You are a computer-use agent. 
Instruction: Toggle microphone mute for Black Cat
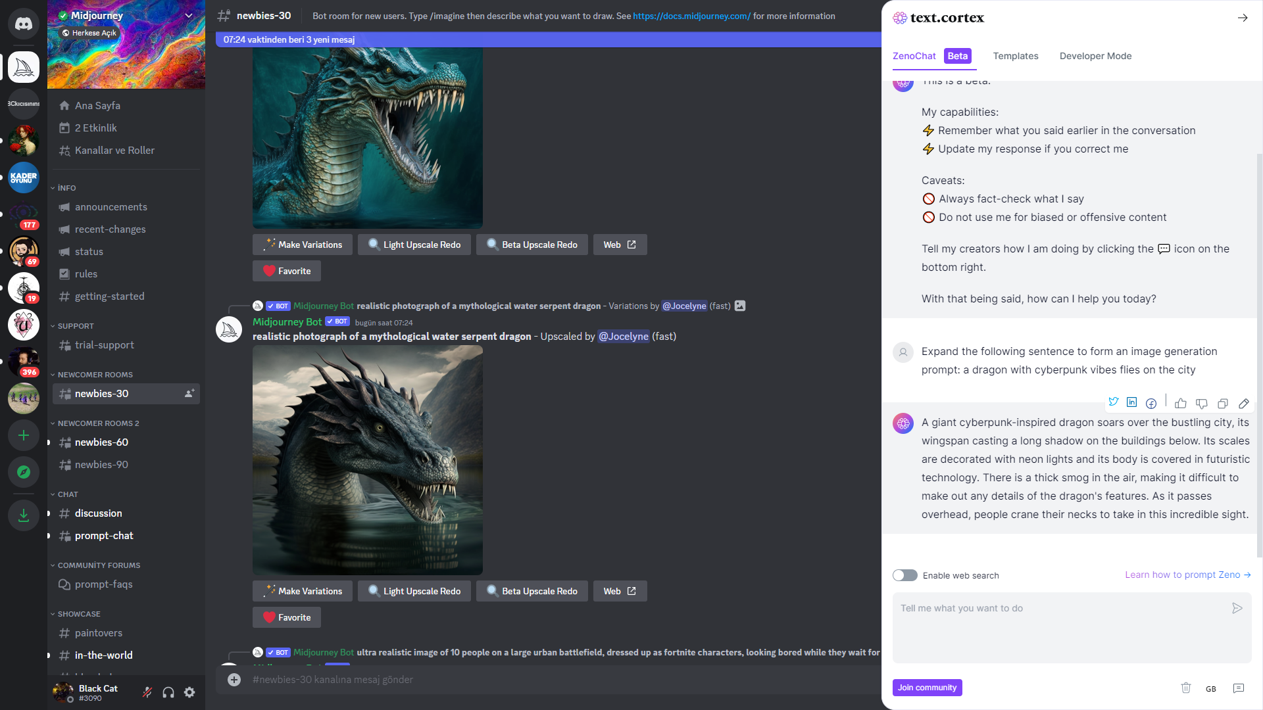tap(147, 692)
